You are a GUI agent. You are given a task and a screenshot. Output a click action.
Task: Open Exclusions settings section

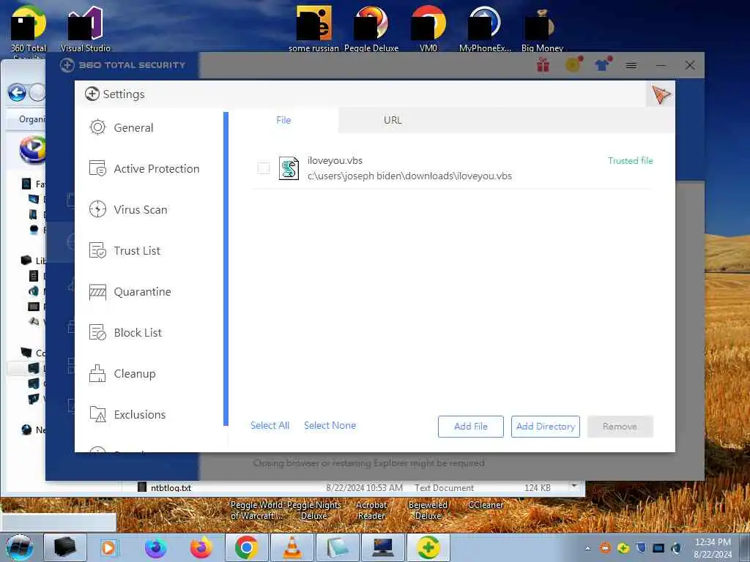coord(127,414)
